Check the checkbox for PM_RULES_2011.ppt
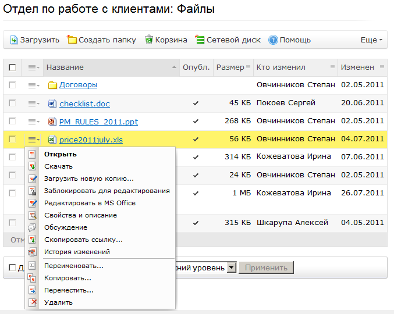This screenshot has height=314, width=394. (12, 121)
